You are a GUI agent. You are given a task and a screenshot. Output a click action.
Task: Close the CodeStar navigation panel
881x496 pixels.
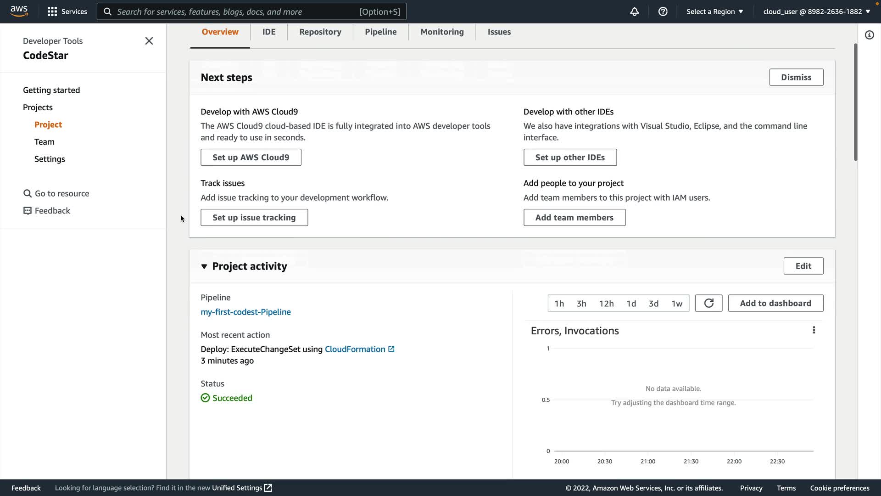[149, 41]
